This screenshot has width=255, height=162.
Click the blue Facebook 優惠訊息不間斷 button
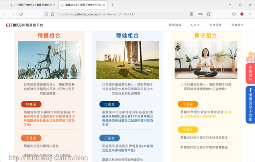click(x=250, y=105)
